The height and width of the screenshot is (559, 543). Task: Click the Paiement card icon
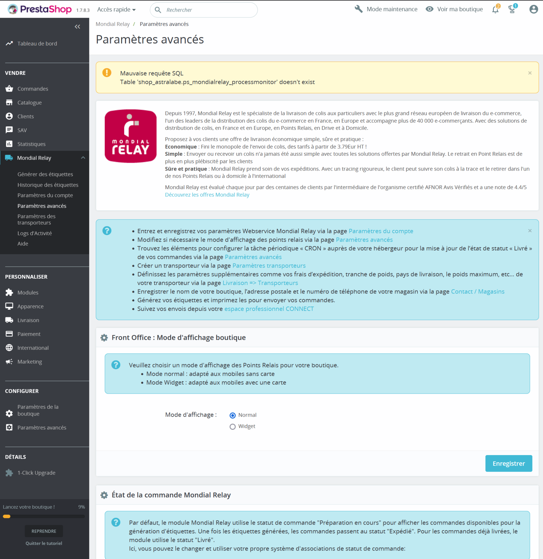pyautogui.click(x=9, y=334)
